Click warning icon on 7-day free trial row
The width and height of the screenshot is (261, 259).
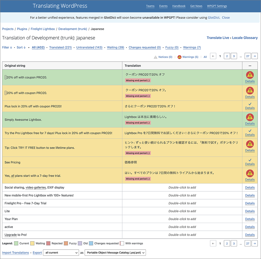pyautogui.click(x=250, y=173)
